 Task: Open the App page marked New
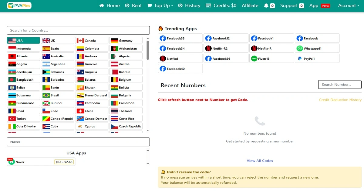coord(319,5)
